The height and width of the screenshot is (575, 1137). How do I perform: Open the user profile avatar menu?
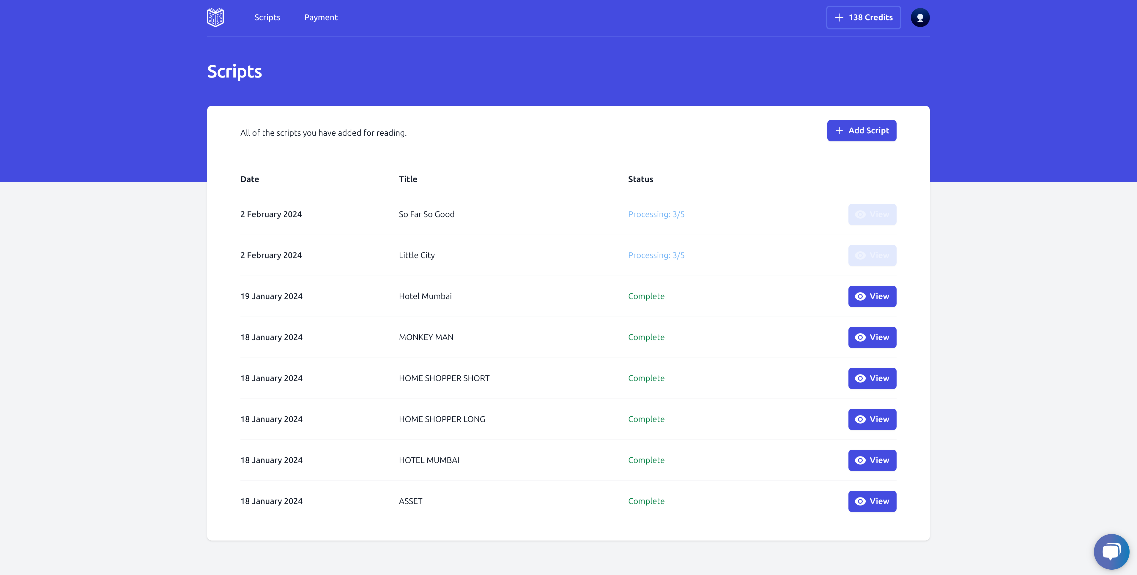pos(920,18)
